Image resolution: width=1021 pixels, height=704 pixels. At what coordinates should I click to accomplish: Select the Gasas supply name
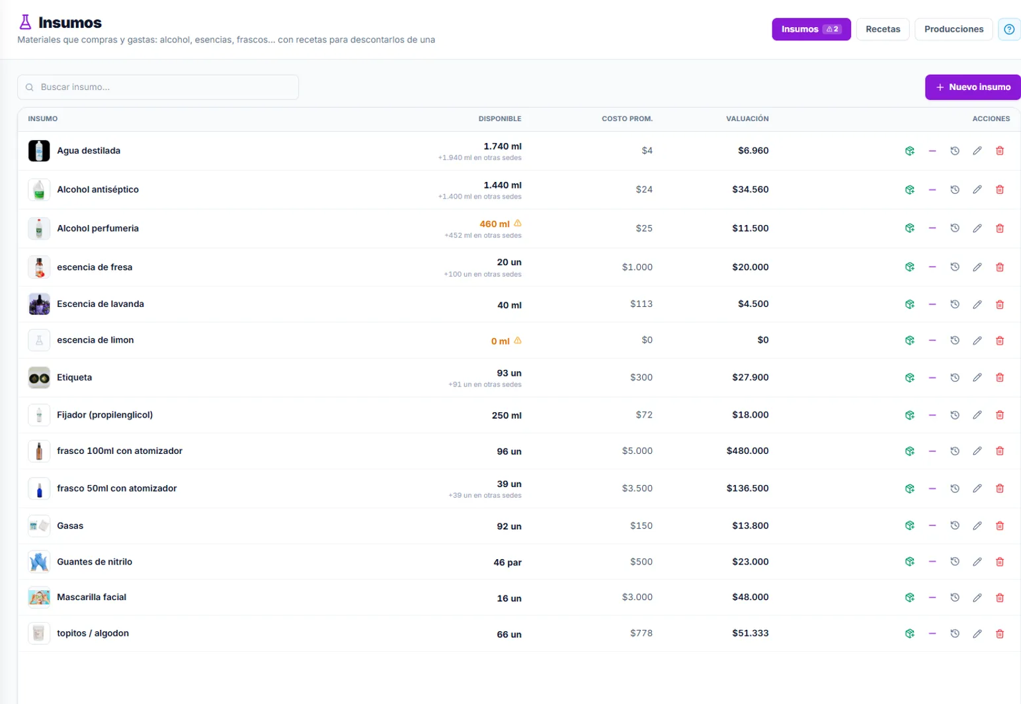pos(70,526)
